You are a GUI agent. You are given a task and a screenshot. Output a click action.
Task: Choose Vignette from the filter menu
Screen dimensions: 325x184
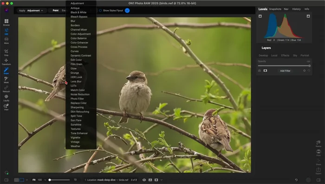[75, 138]
